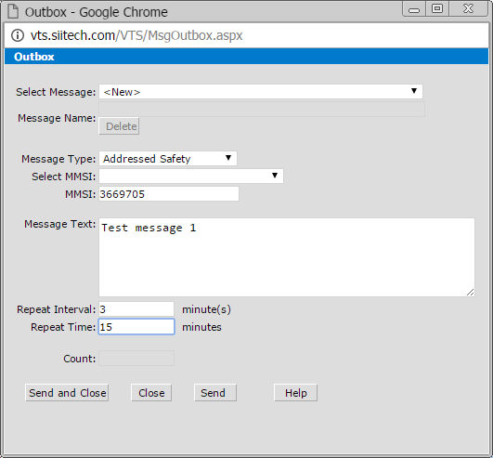Click the site information icon in address bar
493x458 pixels.
coord(18,35)
